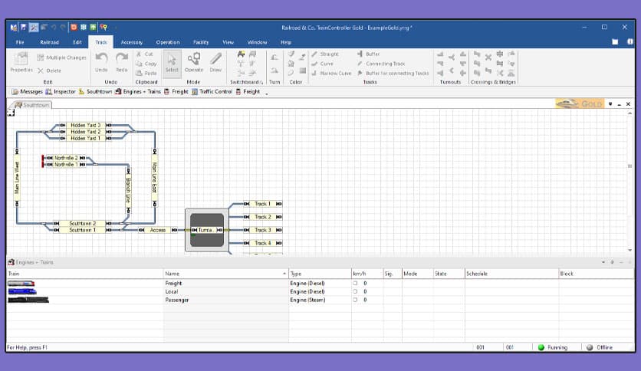The image size is (641, 371).
Task: Open the Accessory ribbon tab
Action: [x=132, y=42]
